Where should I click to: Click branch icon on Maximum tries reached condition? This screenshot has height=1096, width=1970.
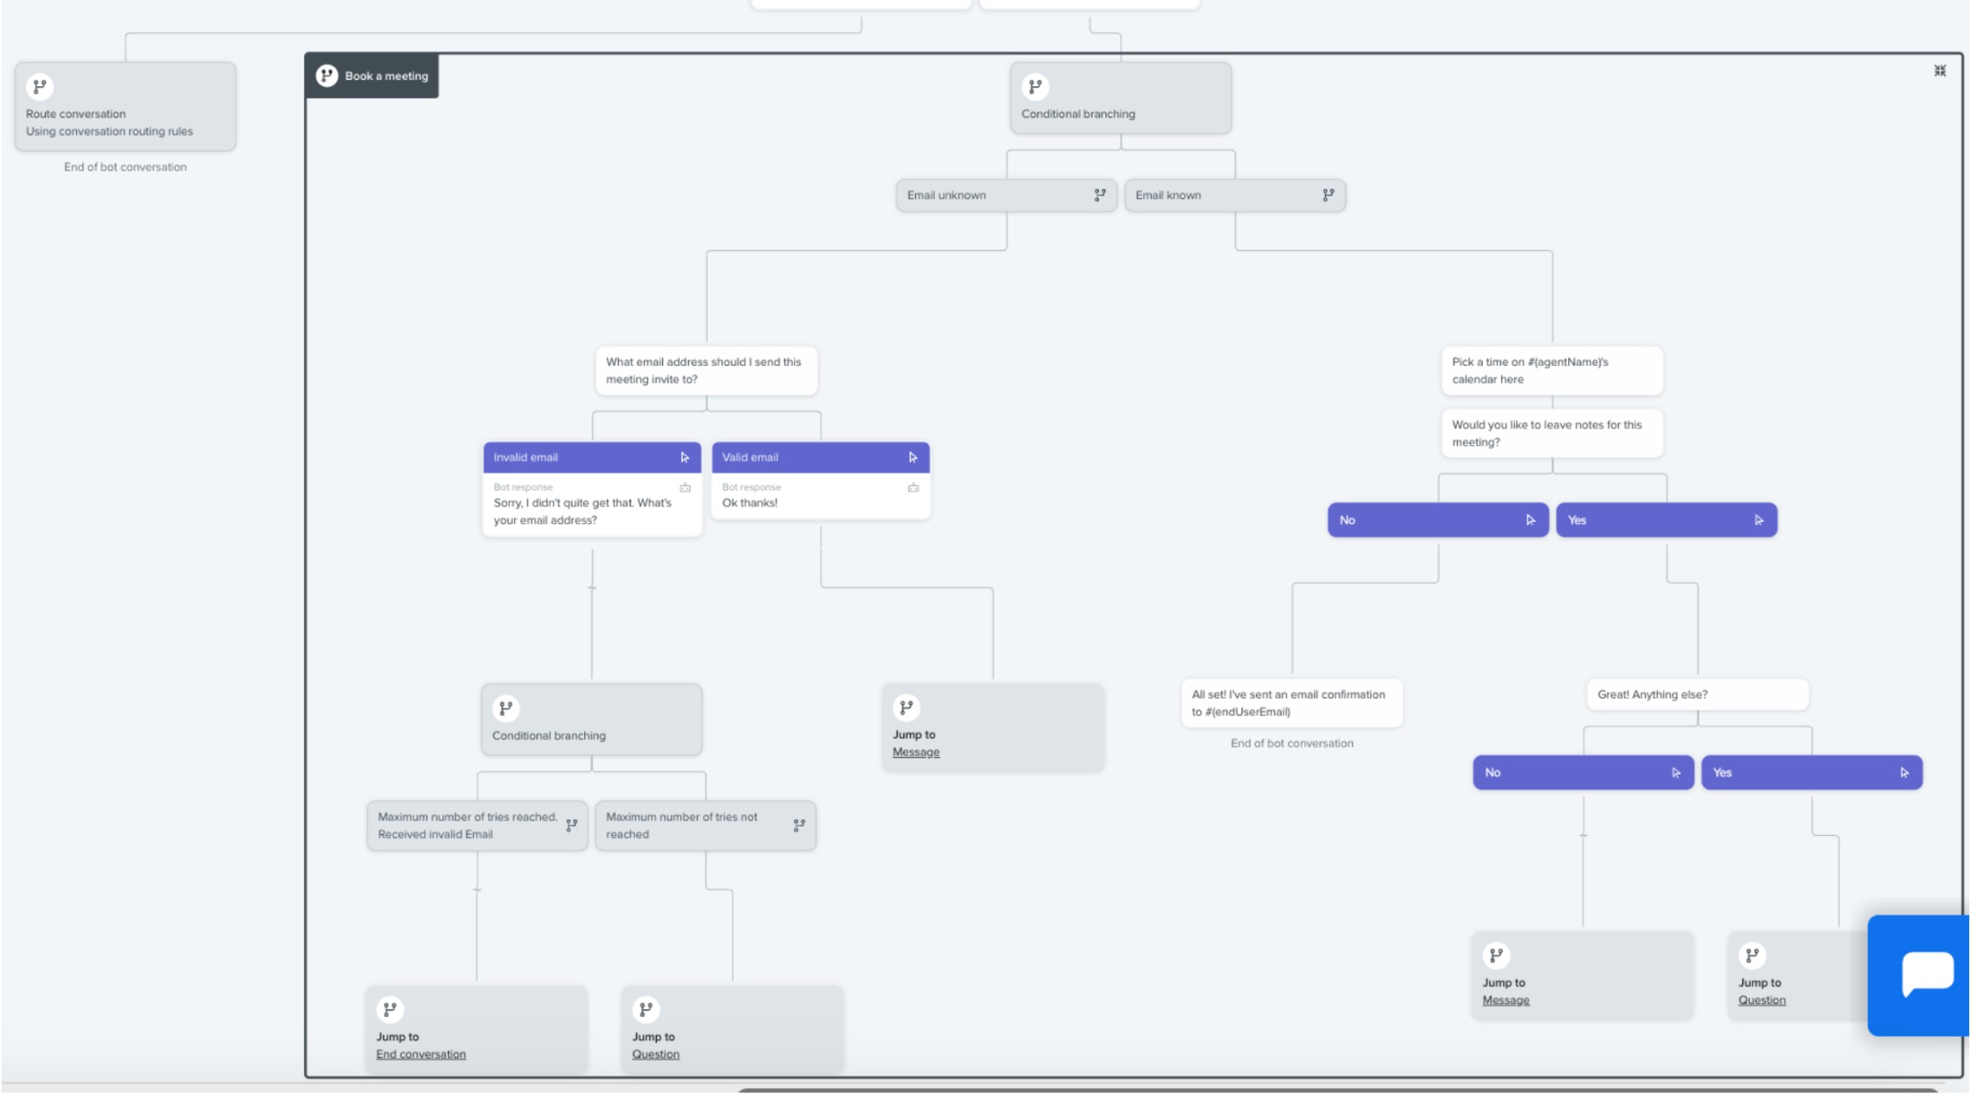571,825
